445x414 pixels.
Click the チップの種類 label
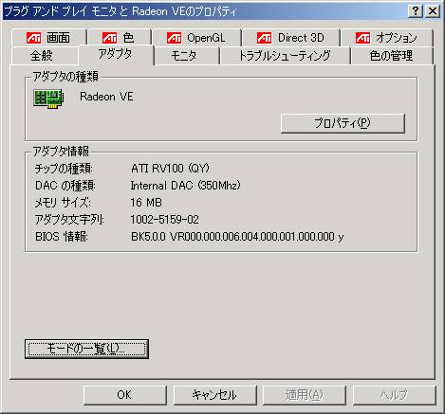pyautogui.click(x=64, y=169)
